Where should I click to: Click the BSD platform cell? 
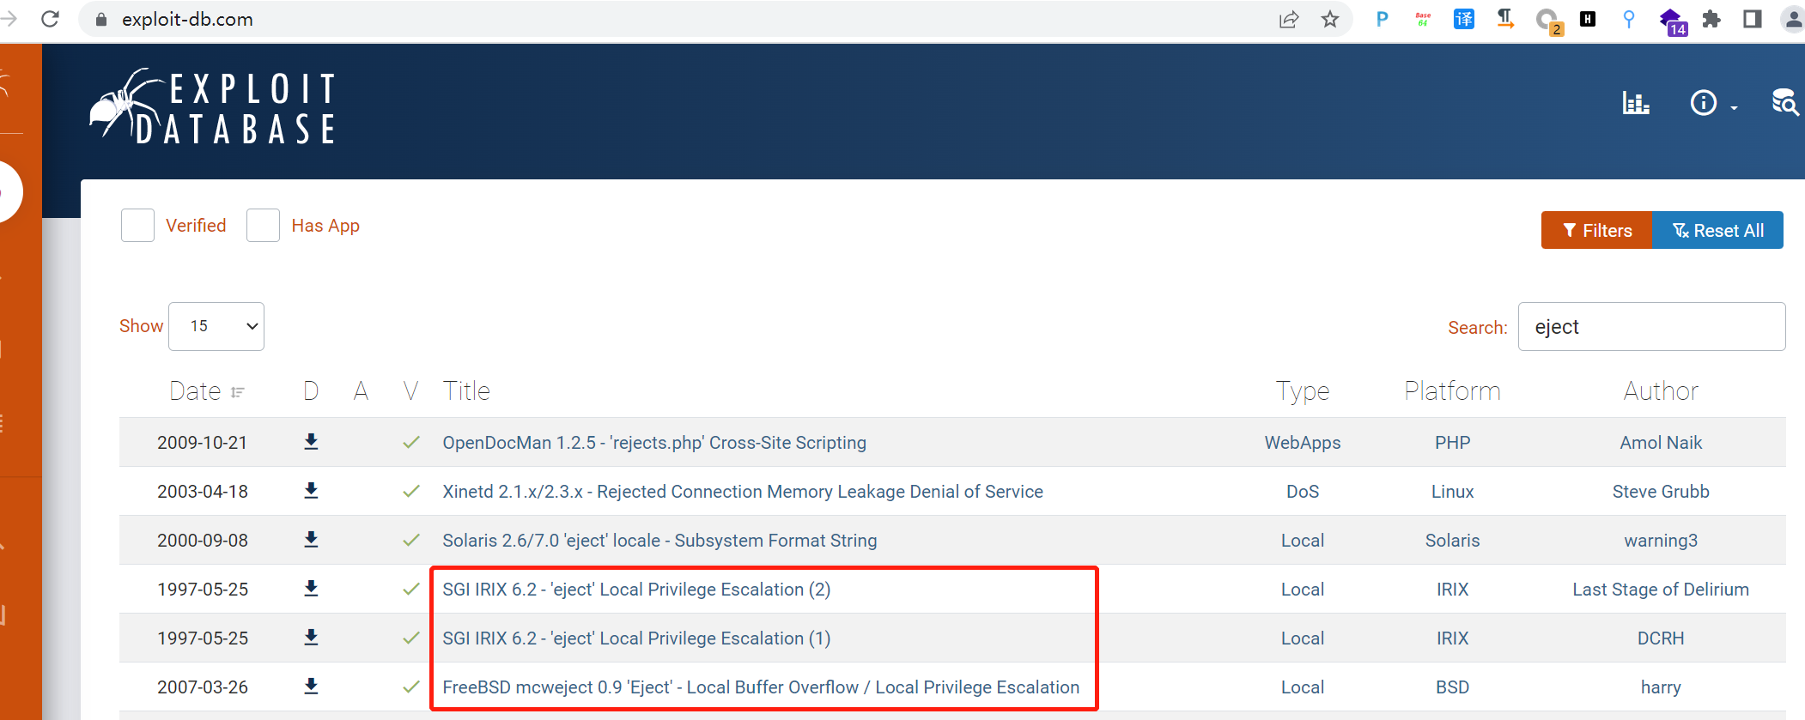coord(1452,687)
